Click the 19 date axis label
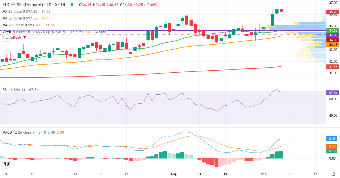340x178 pixels. (226, 174)
